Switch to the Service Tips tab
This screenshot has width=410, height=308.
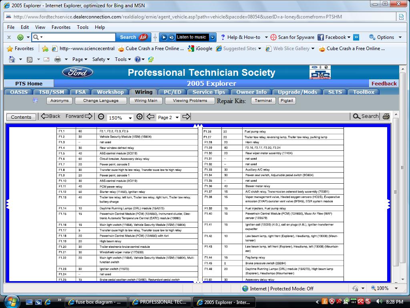(x=209, y=92)
